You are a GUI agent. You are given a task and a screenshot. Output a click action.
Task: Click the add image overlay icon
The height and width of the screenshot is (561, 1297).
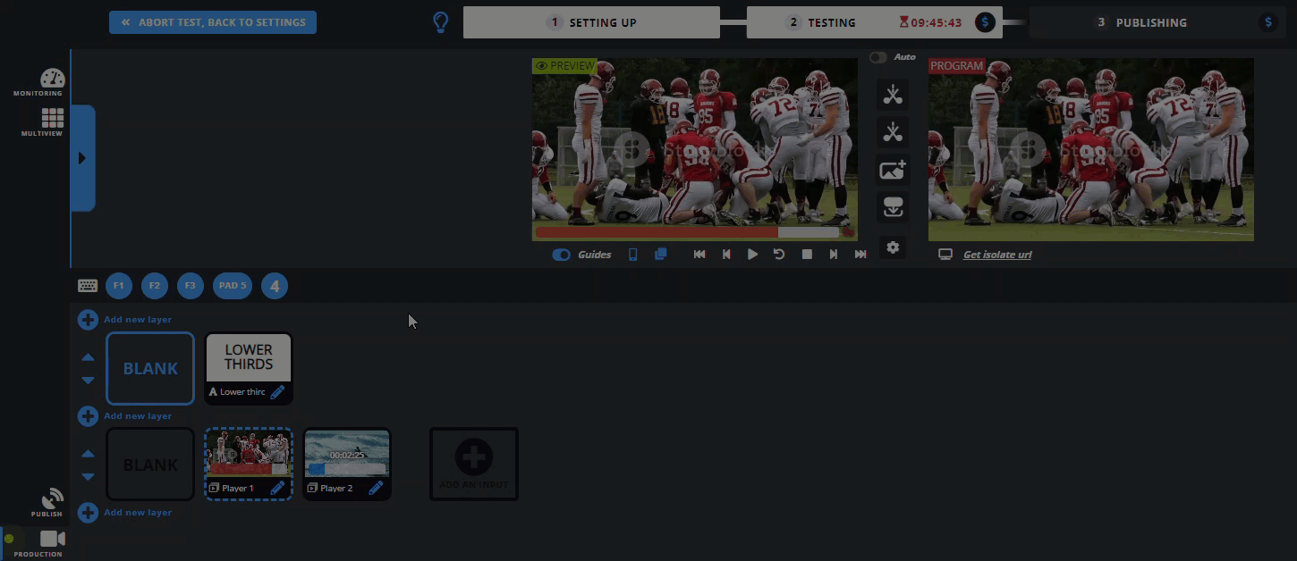point(892,170)
